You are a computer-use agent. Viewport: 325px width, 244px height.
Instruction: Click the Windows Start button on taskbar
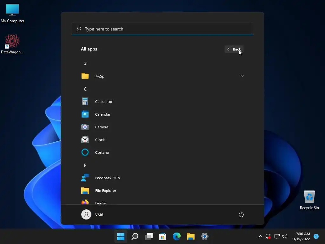click(x=121, y=236)
